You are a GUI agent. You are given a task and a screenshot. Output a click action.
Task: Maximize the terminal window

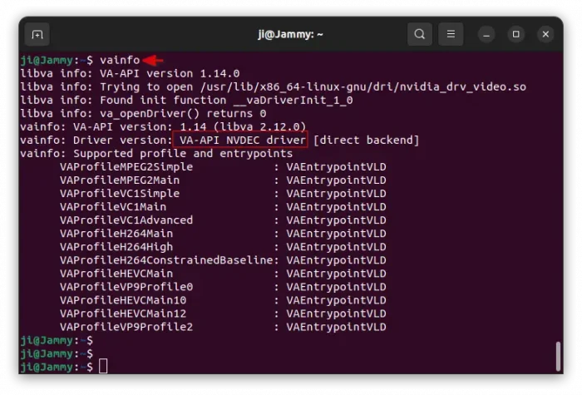click(515, 34)
